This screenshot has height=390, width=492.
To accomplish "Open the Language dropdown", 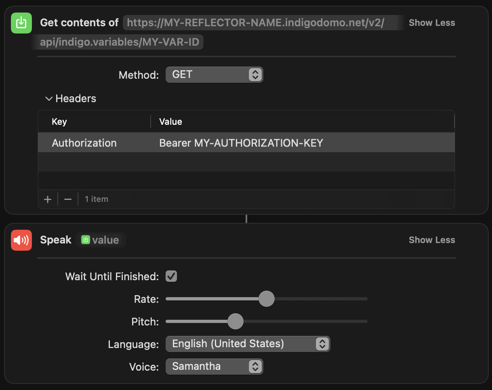I will tap(248, 344).
